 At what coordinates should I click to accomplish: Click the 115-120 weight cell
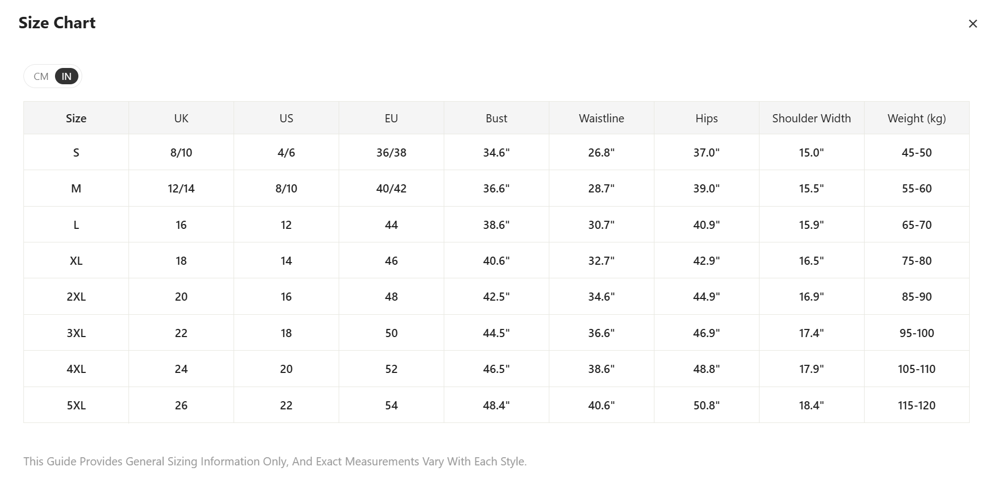(916, 406)
